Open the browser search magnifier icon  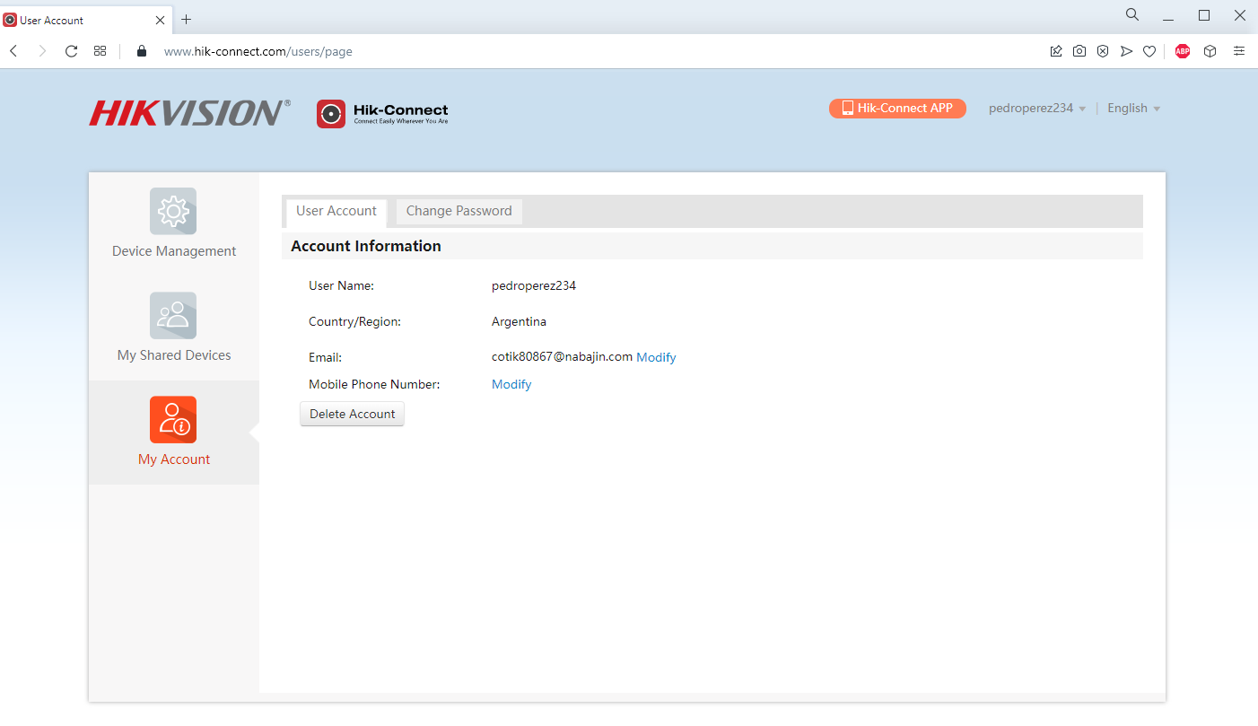(x=1132, y=15)
